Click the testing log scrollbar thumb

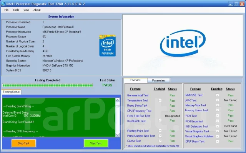118,106
